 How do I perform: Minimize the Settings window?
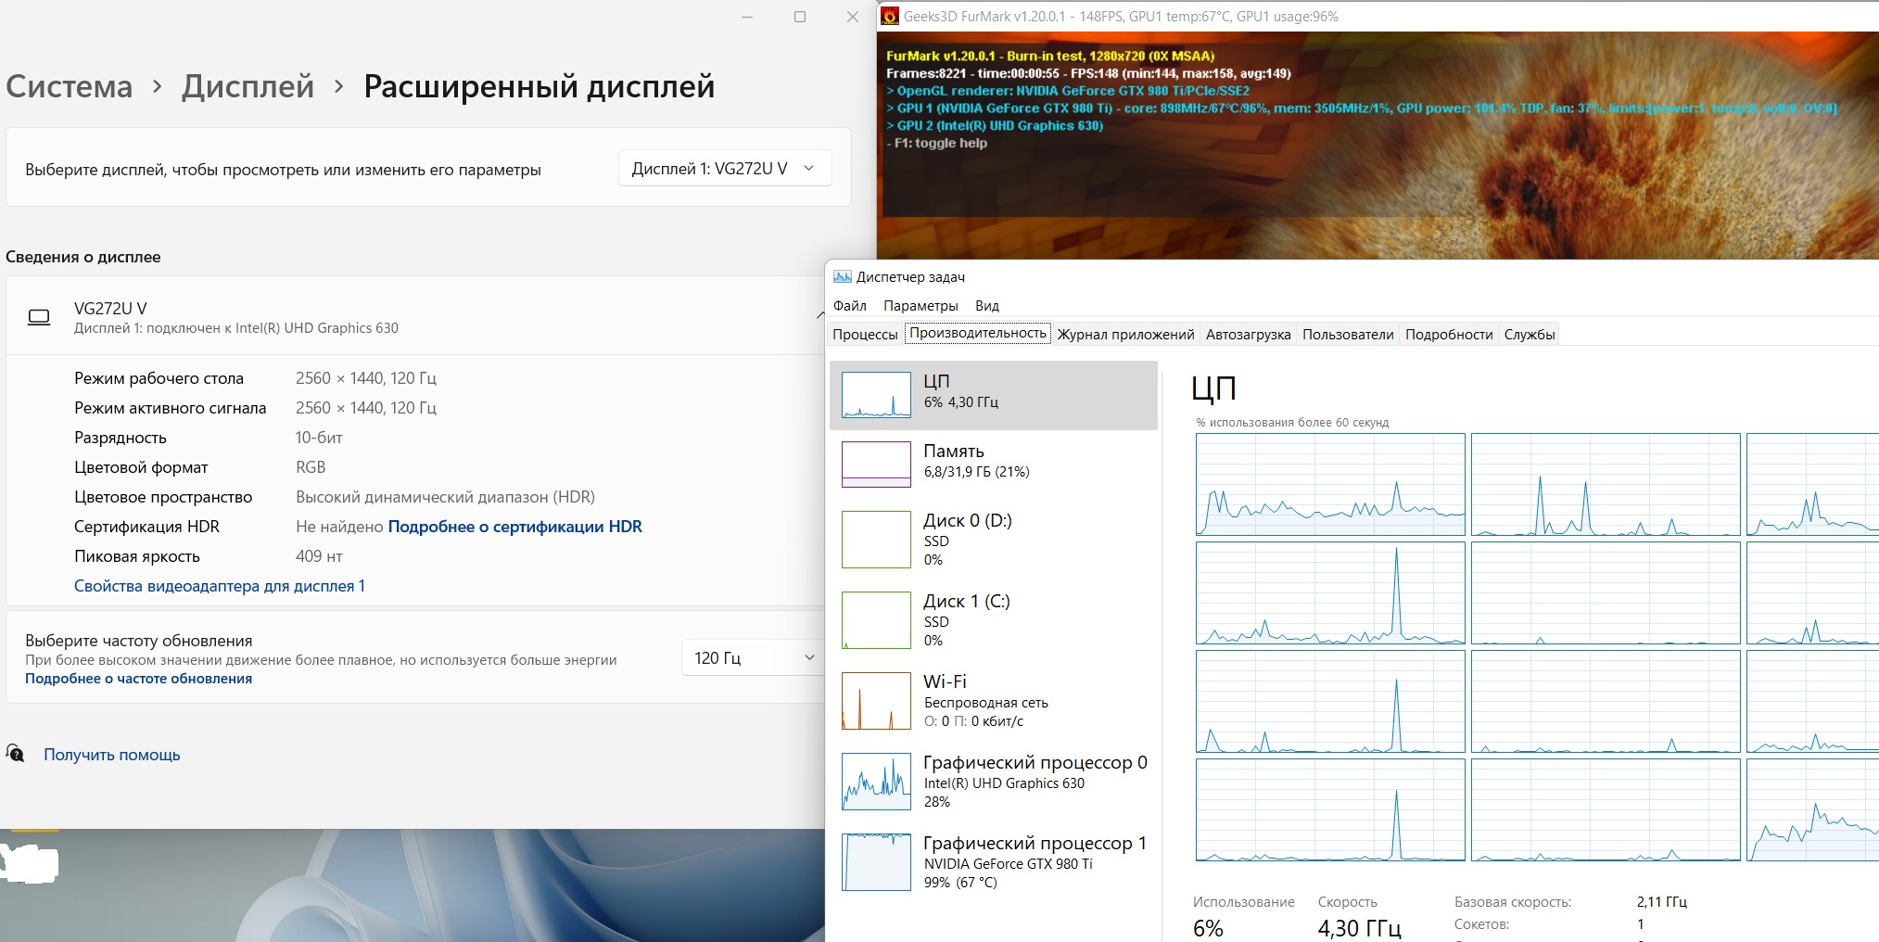point(747,17)
